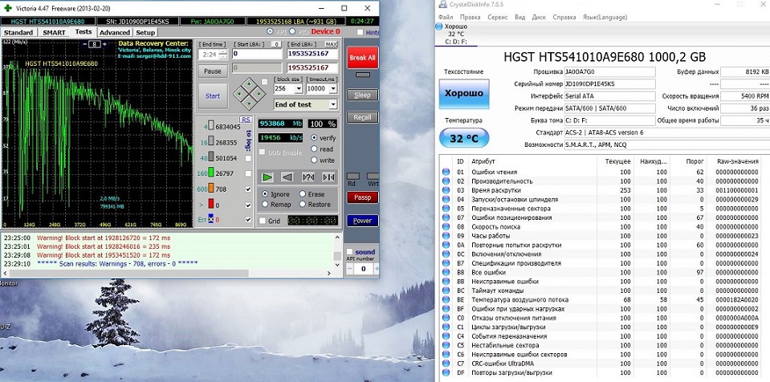Click the blue status dot for attribute BE

[x=446, y=299]
